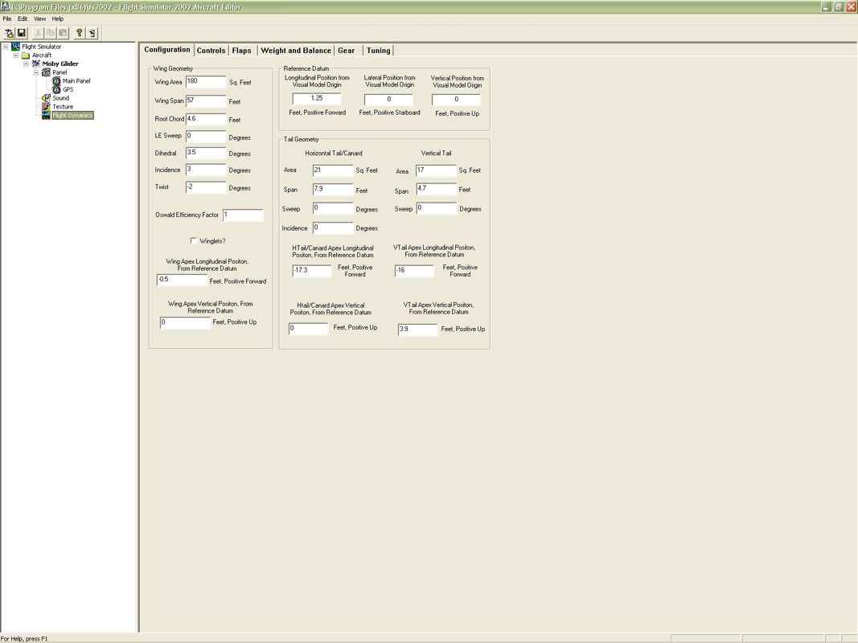Collapse the Flight Simulator root node
This screenshot has height=643, width=858.
click(x=5, y=47)
